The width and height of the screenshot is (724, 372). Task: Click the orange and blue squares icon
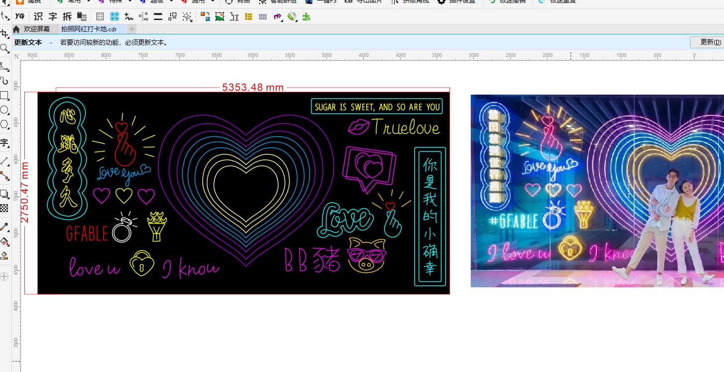pyautogui.click(x=205, y=16)
